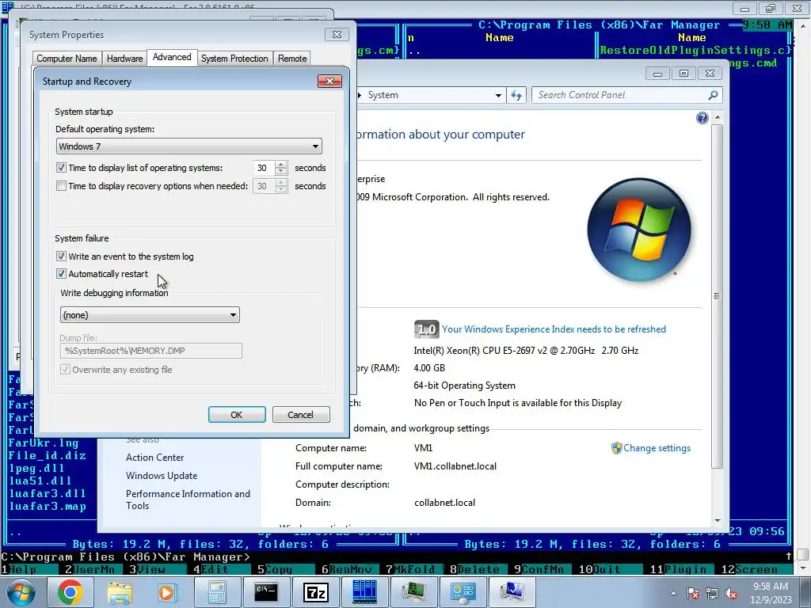
Task: Open the Write debugging information dropdown
Action: [150, 315]
